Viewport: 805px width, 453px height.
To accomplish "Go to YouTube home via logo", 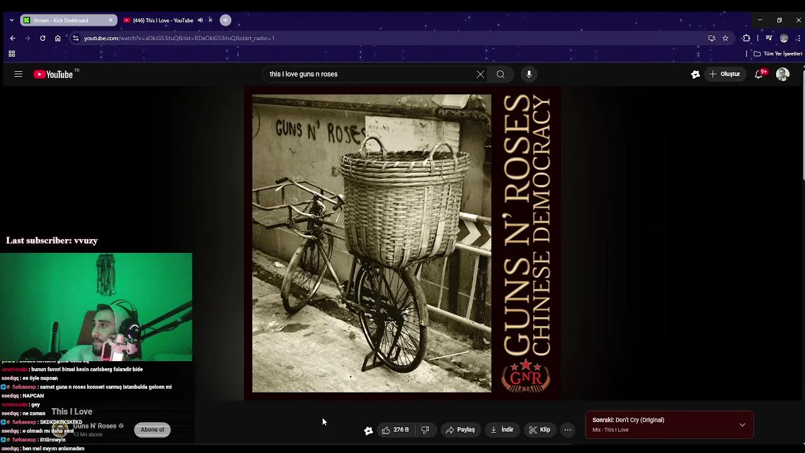I will [53, 74].
